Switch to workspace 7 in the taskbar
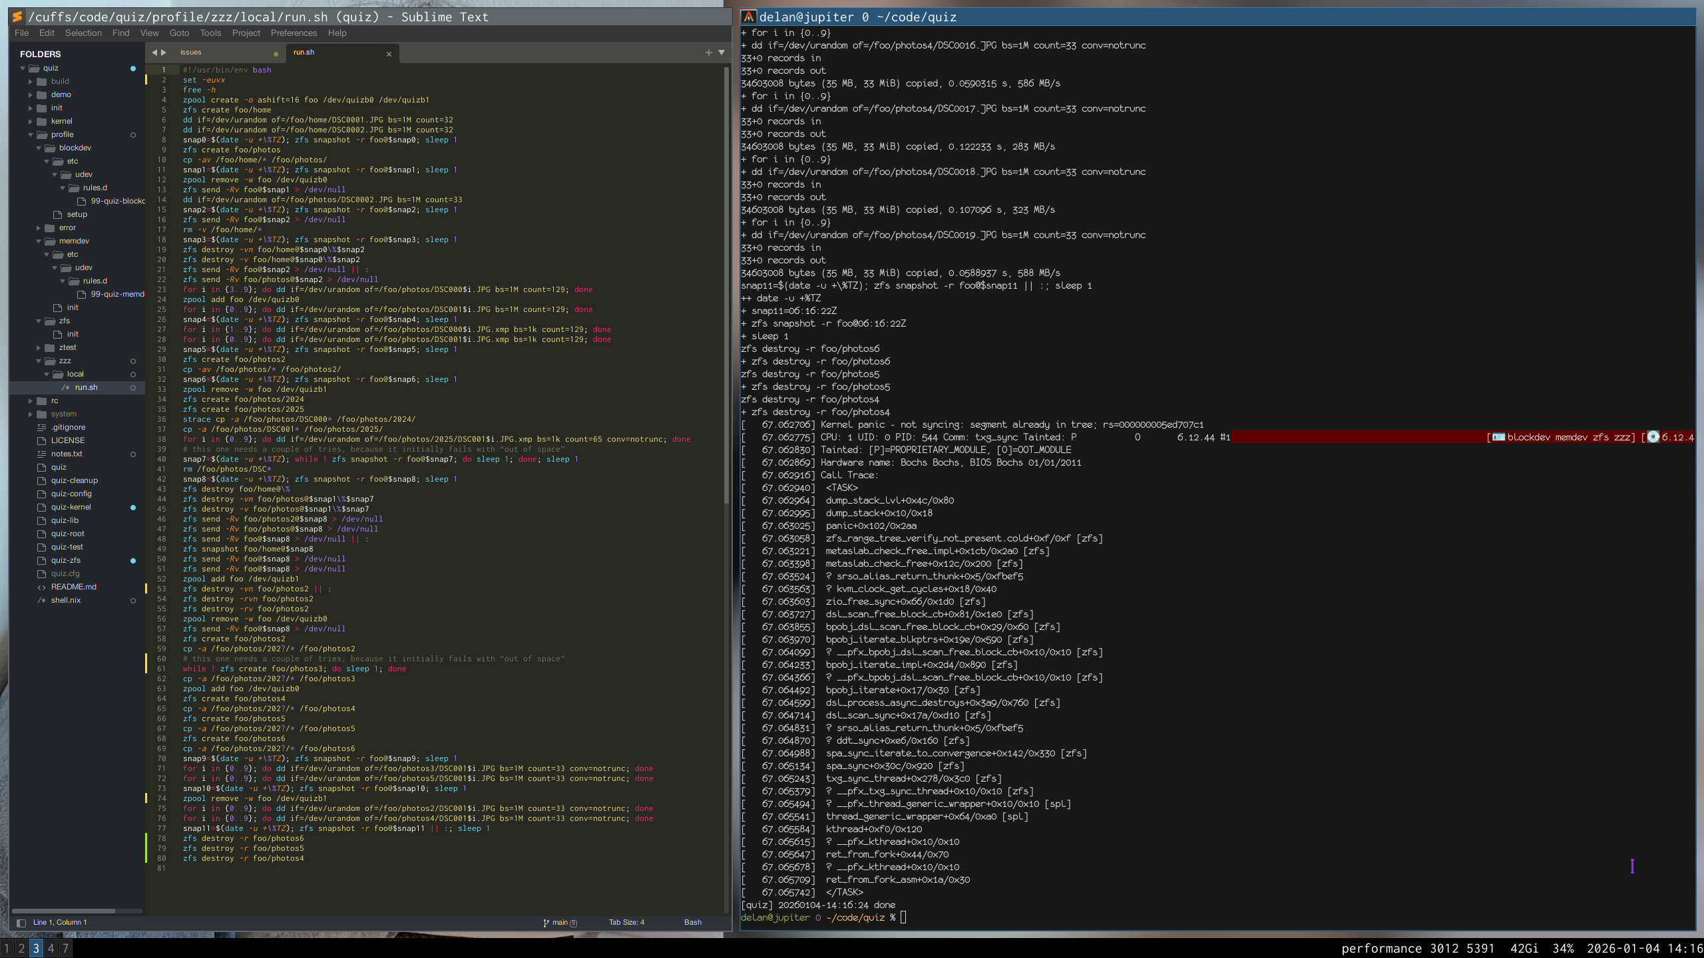The width and height of the screenshot is (1704, 958). tap(65, 949)
